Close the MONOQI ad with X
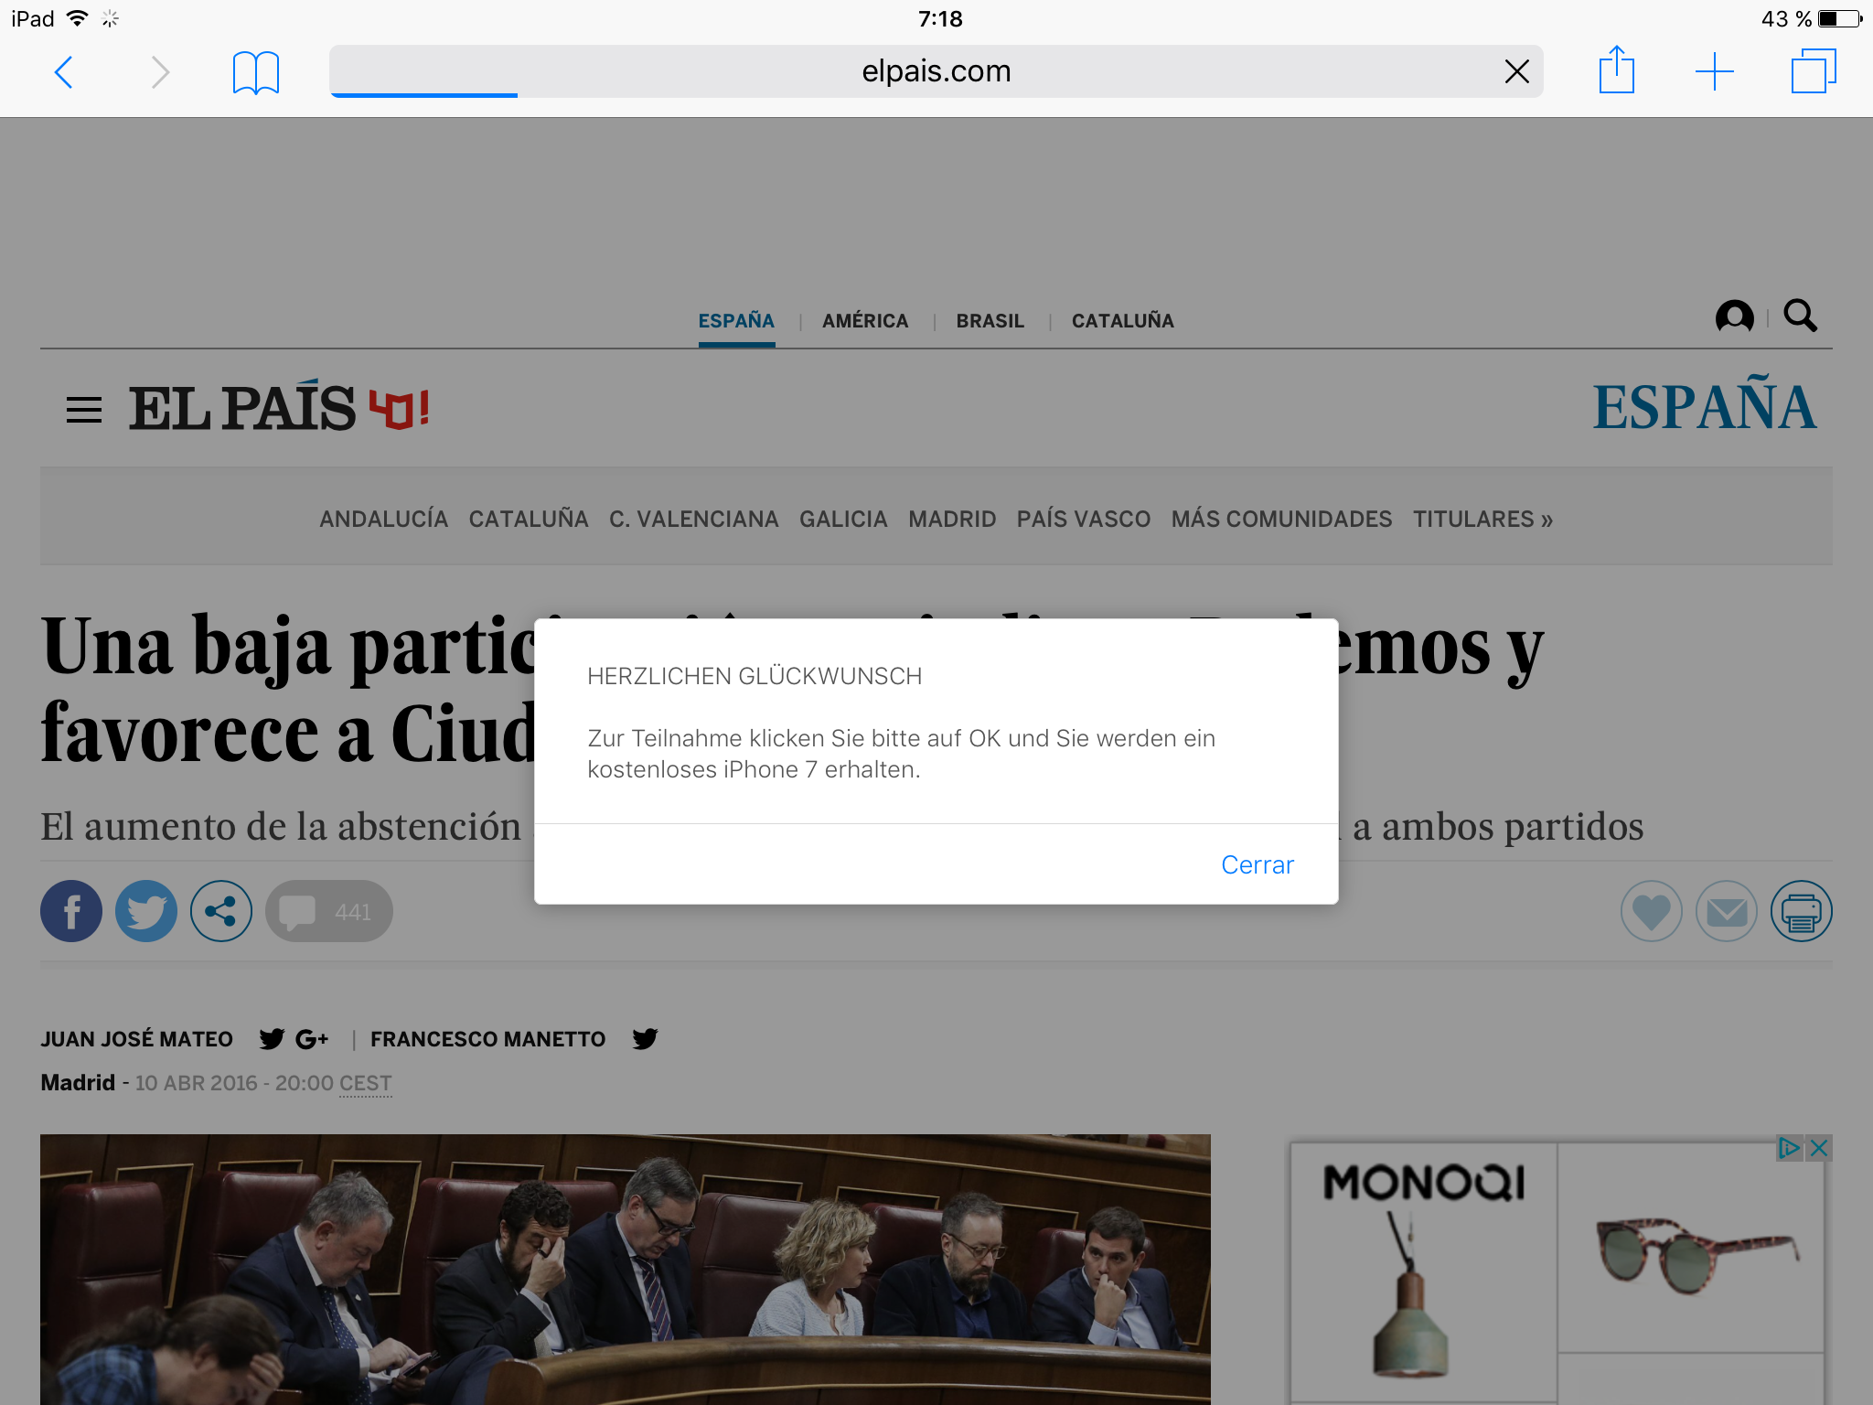This screenshot has width=1873, height=1405. point(1819,1148)
